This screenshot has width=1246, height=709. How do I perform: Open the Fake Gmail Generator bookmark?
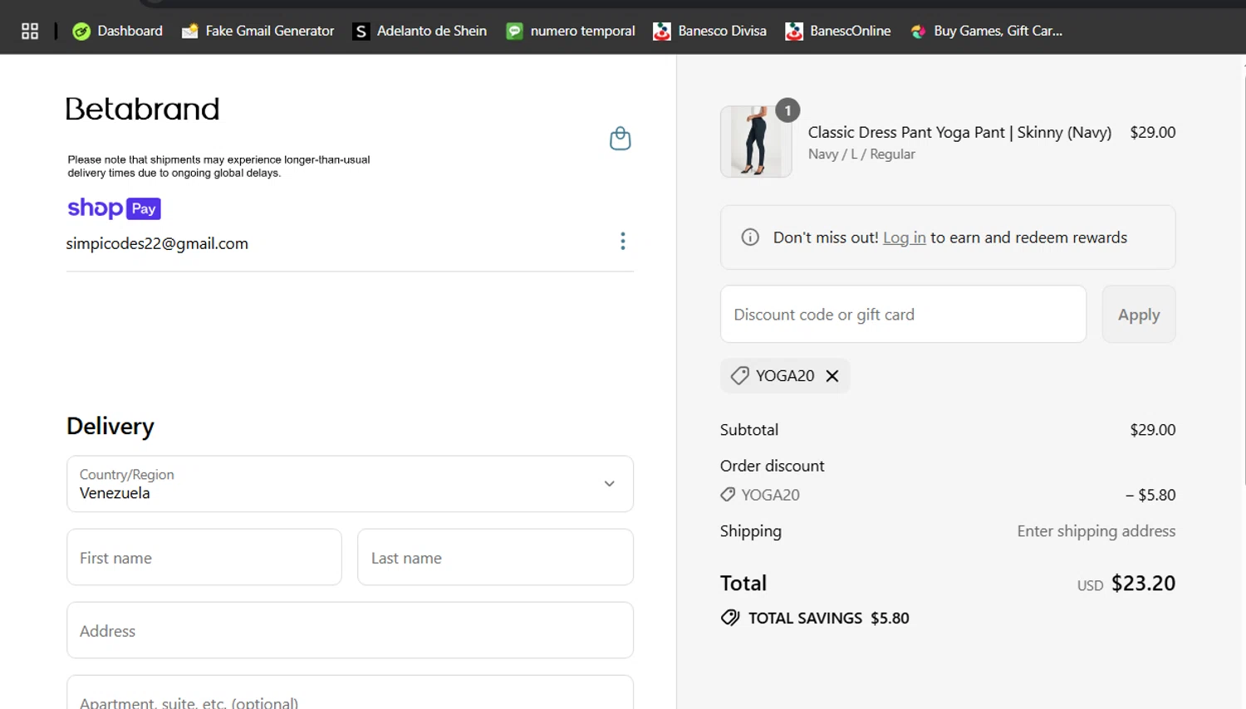(258, 31)
